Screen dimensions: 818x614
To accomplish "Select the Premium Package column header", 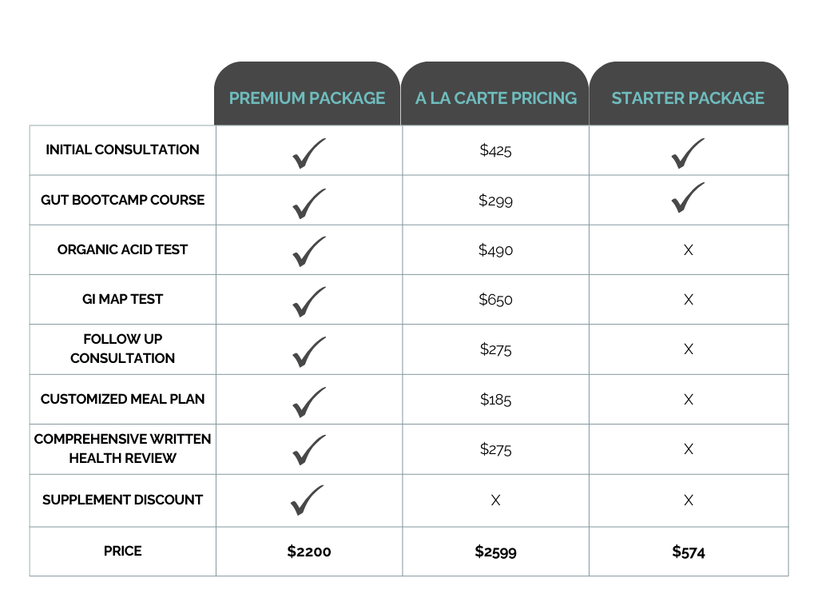I will (x=308, y=94).
